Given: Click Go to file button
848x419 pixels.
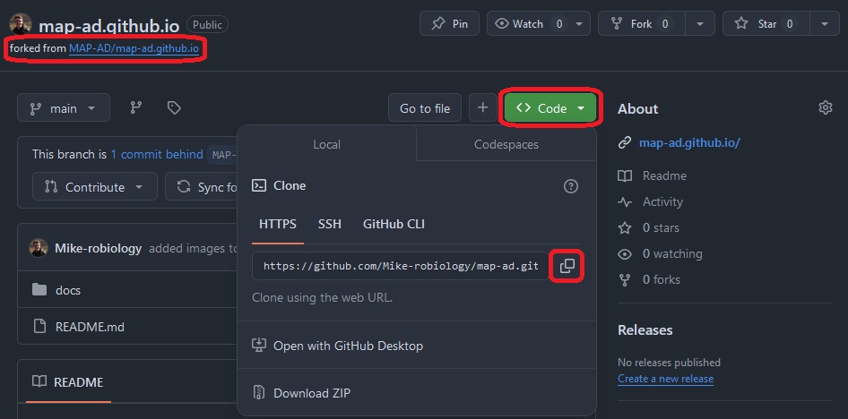Looking at the screenshot, I should pos(425,108).
